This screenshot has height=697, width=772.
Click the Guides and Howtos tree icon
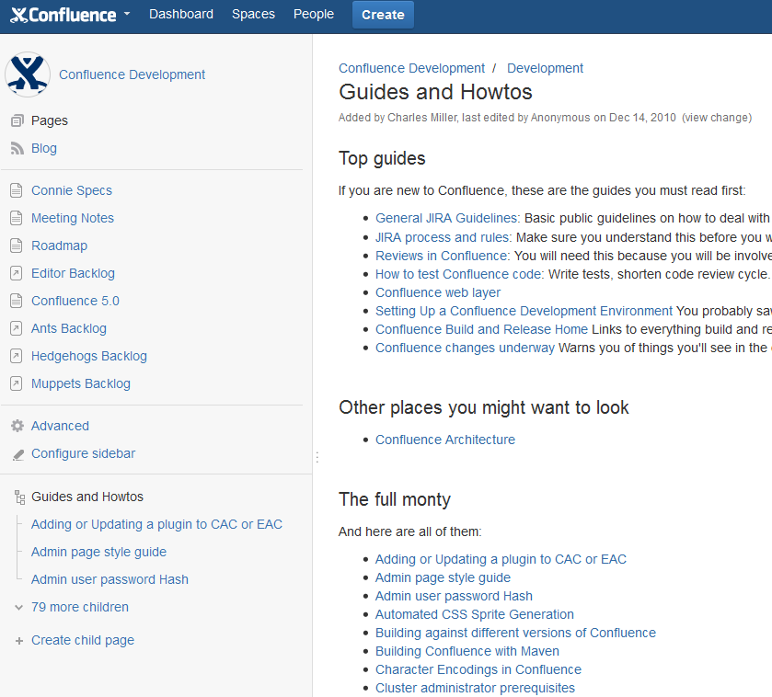click(x=19, y=497)
